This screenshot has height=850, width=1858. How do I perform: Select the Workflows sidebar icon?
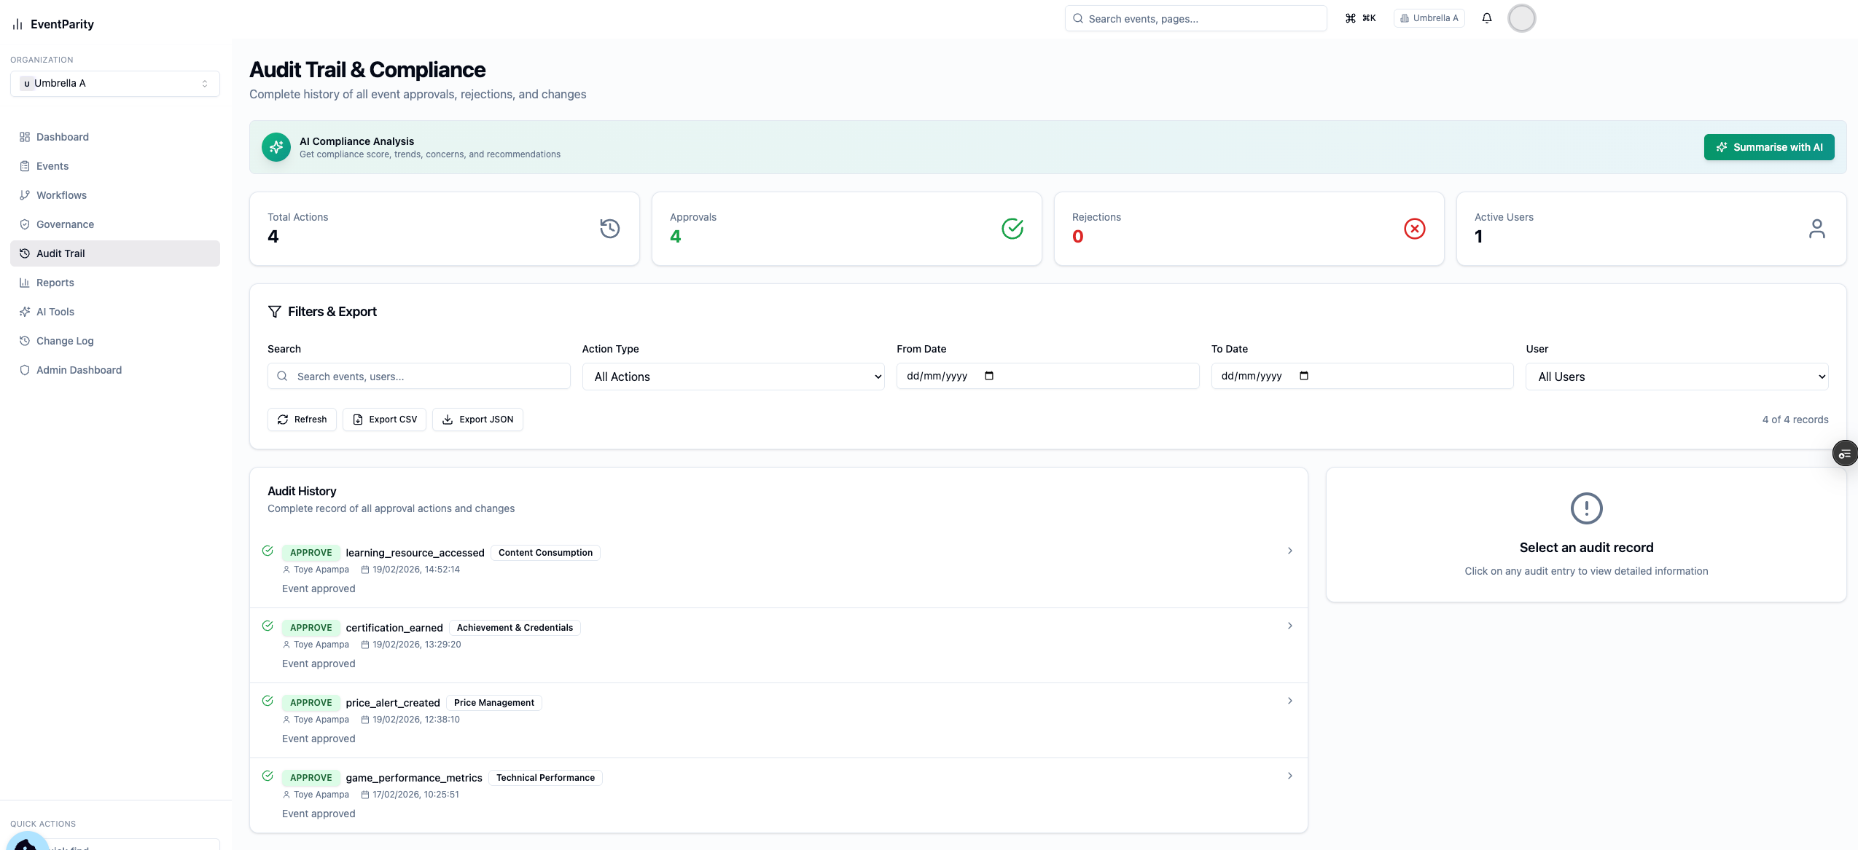tap(25, 195)
